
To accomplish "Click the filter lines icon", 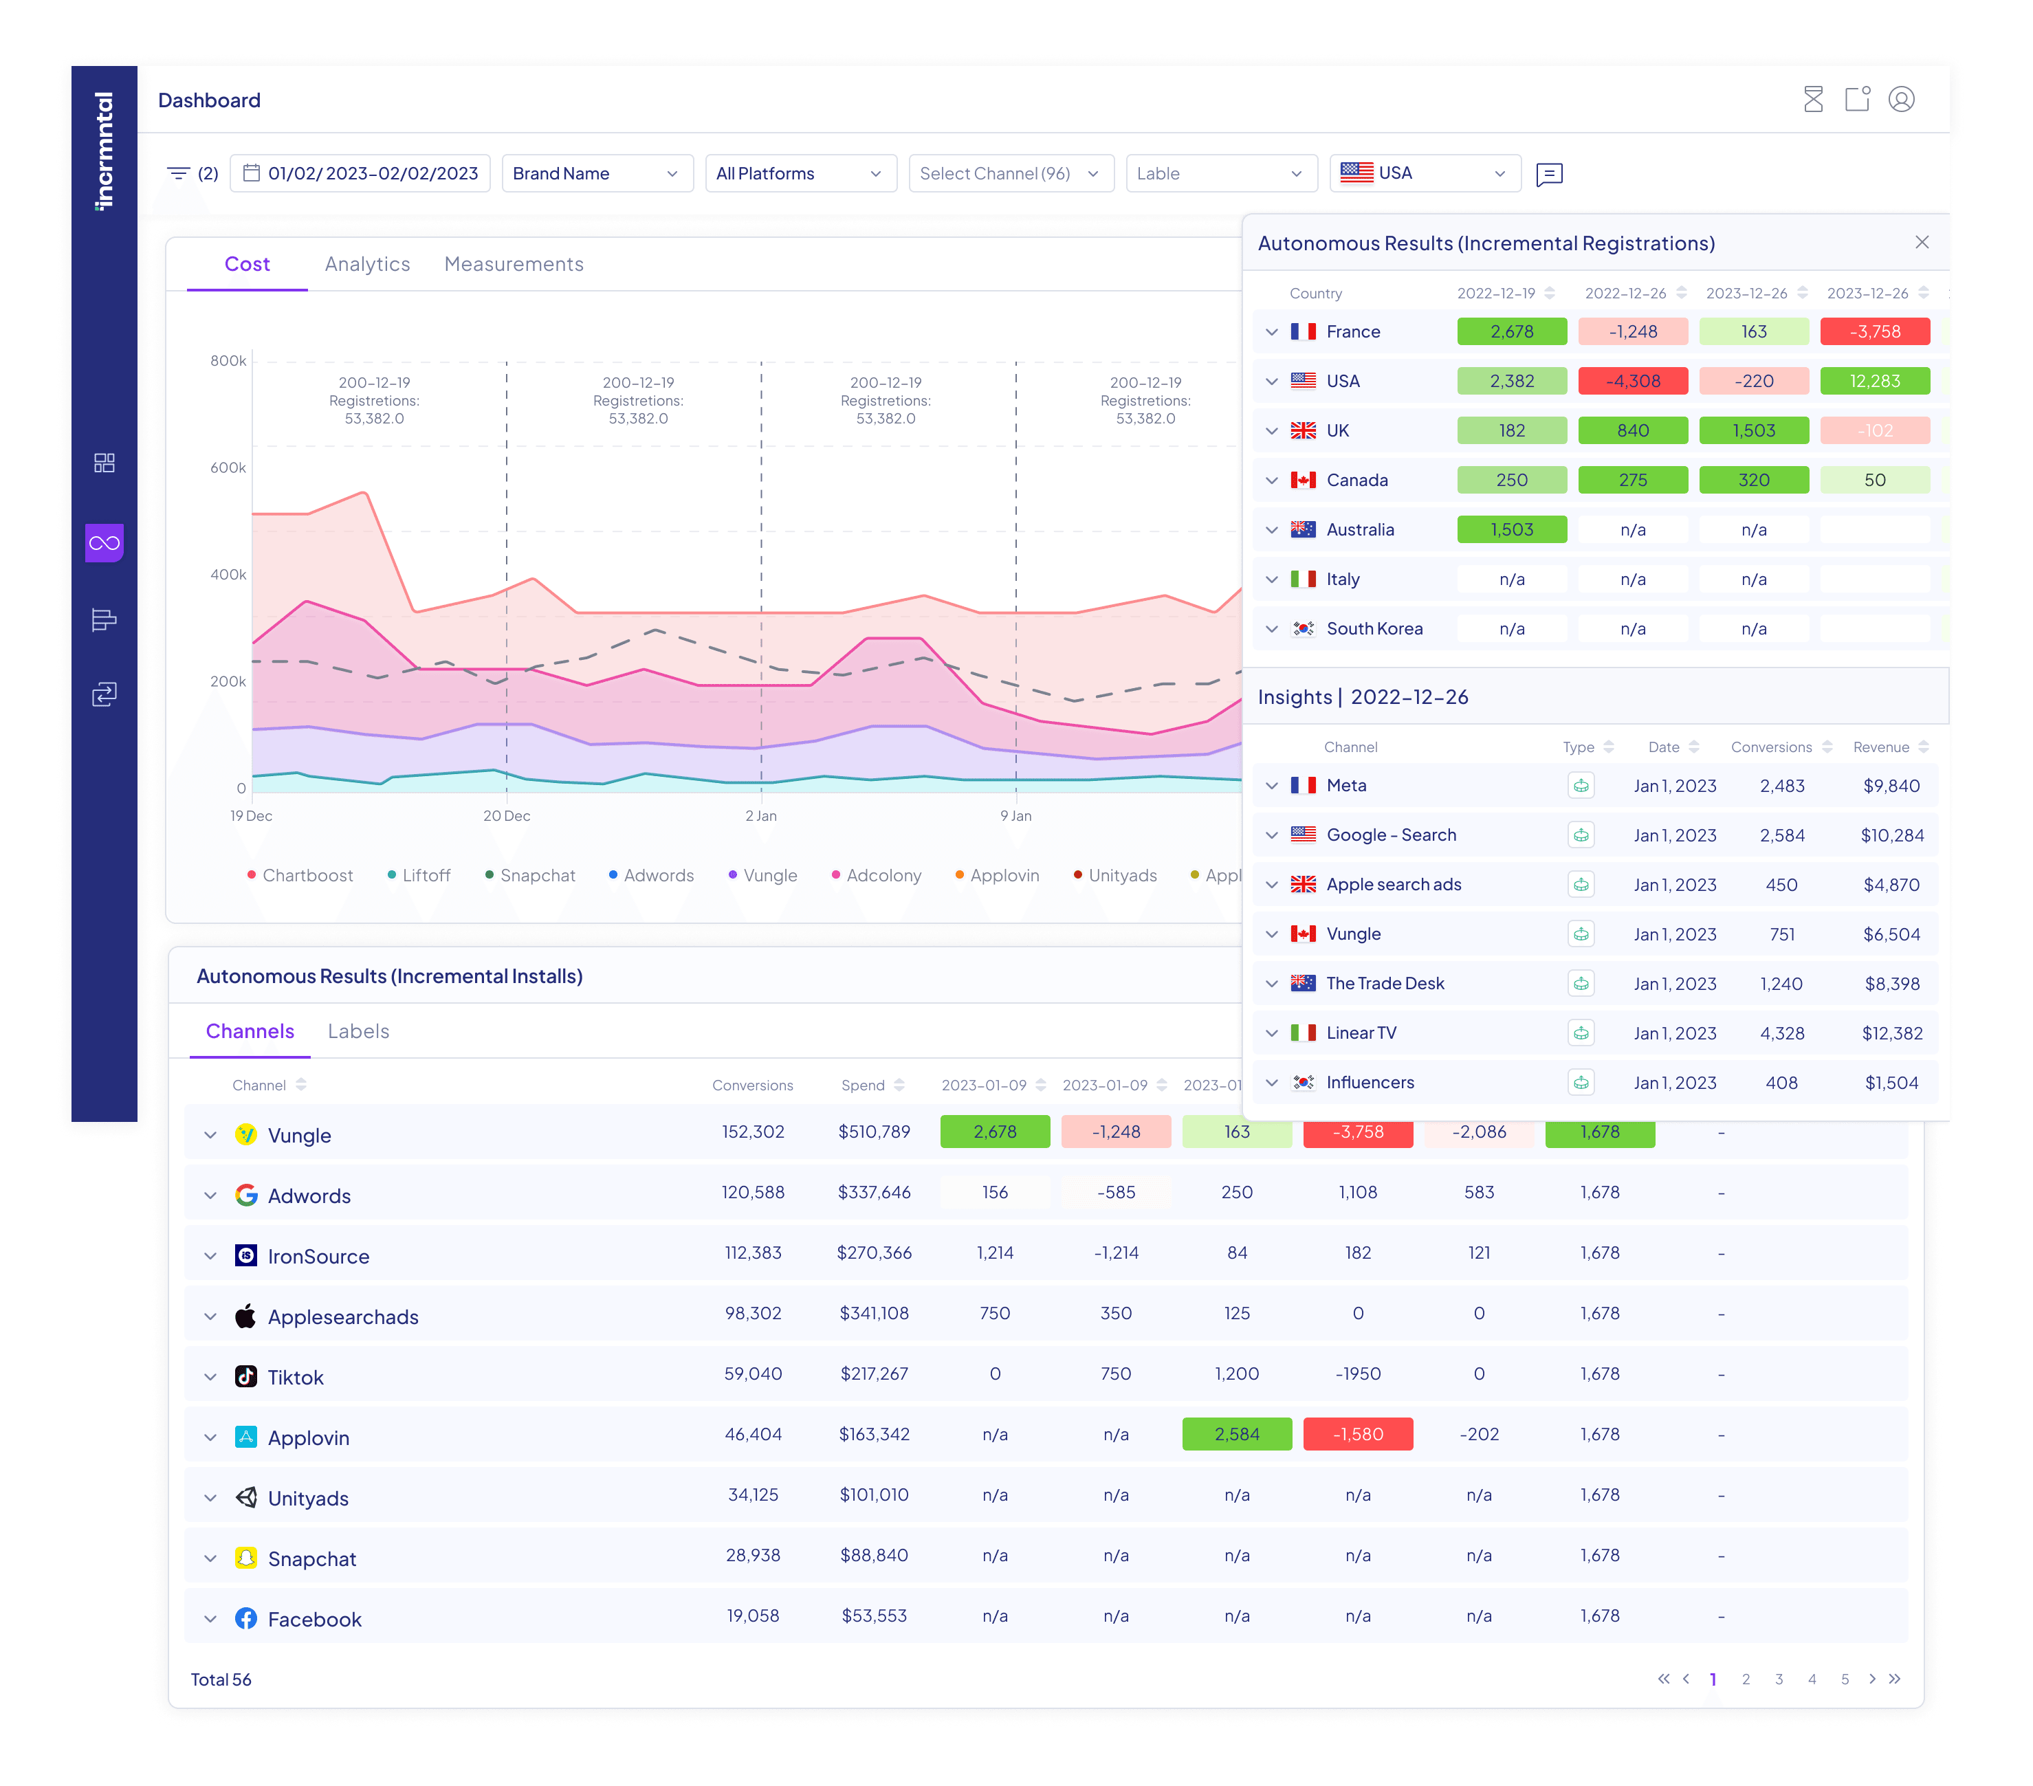I will pos(178,173).
